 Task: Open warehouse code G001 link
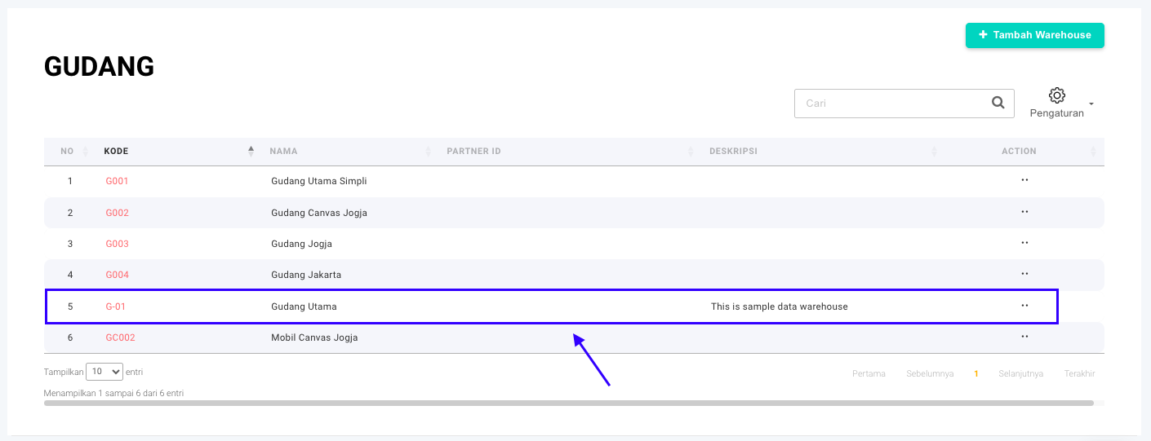tap(117, 181)
